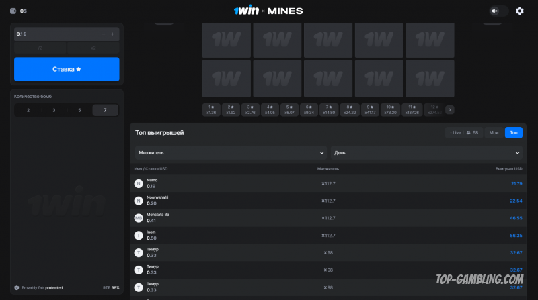
Task: Click the player name Mohstafa Ba
Action: click(x=158, y=215)
